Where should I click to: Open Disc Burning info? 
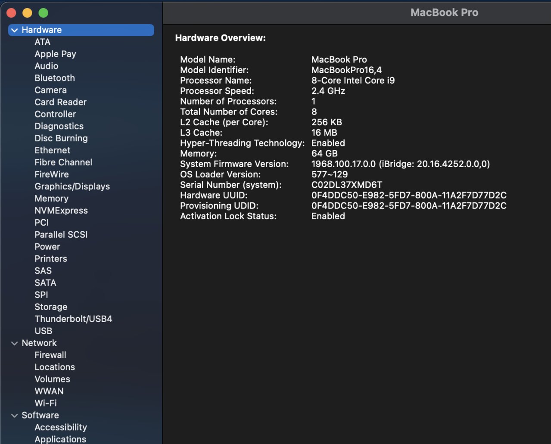(x=61, y=139)
